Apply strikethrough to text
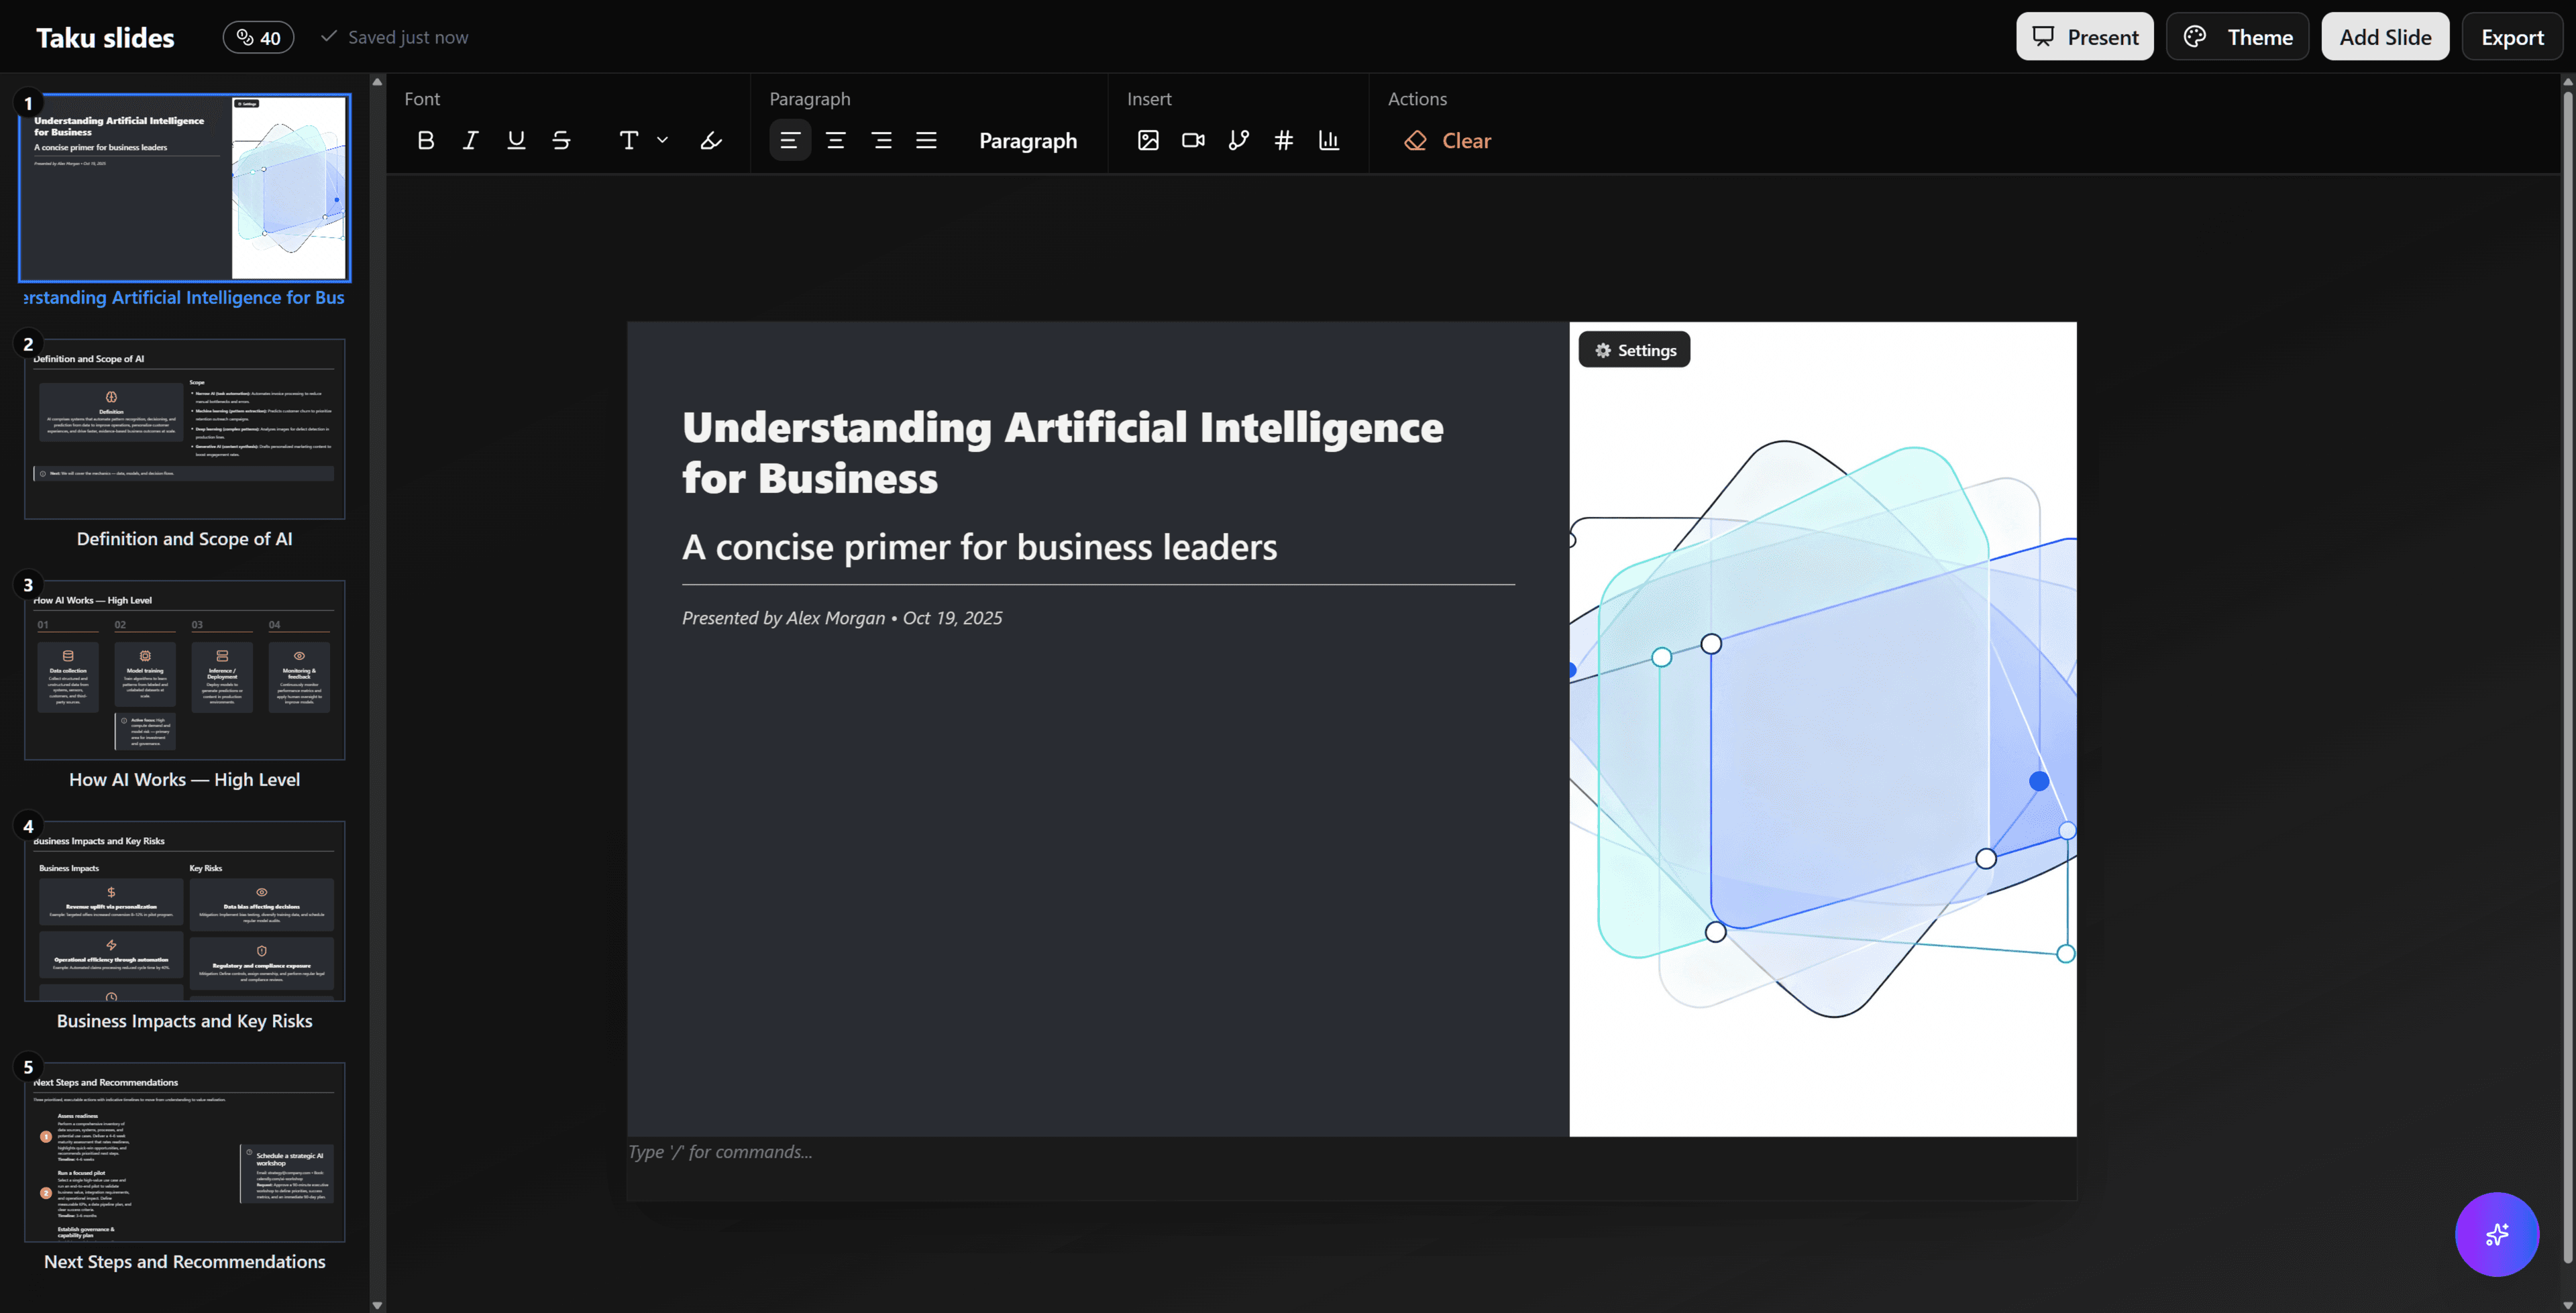2576x1313 pixels. (x=561, y=140)
